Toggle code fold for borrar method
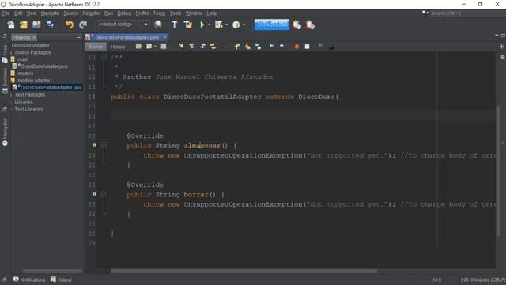This screenshot has height=285, width=506. 104,194
